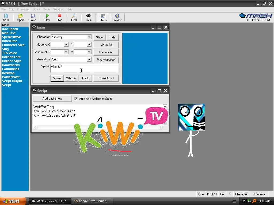This screenshot has width=274, height=205.
Task: Toggle the Menu panel toolbar button
Action: point(103,18)
